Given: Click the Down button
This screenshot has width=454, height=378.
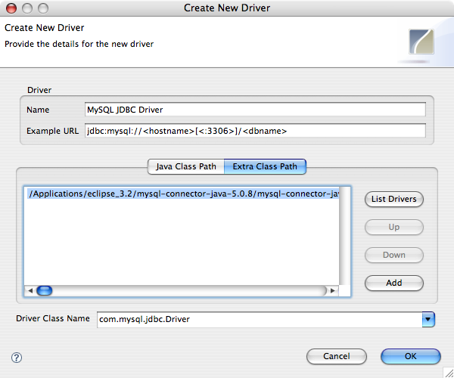Looking at the screenshot, I should 393,255.
